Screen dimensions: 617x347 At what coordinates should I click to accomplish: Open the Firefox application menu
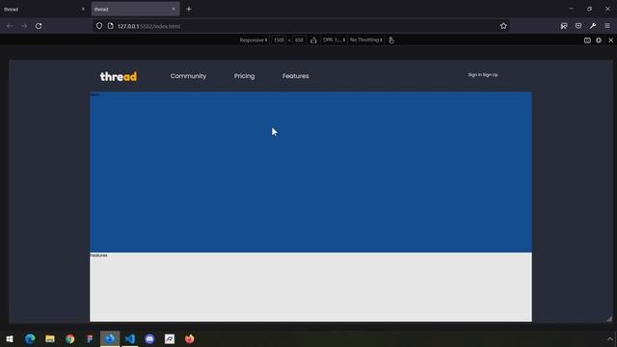click(607, 26)
